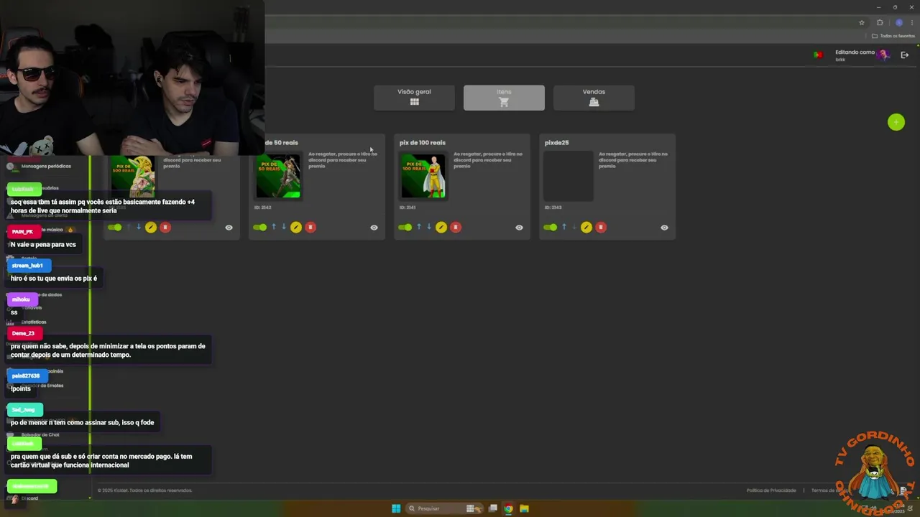The width and height of the screenshot is (920, 517).
Task: Disable the pix de 50 reais item toggle
Action: [x=259, y=227]
